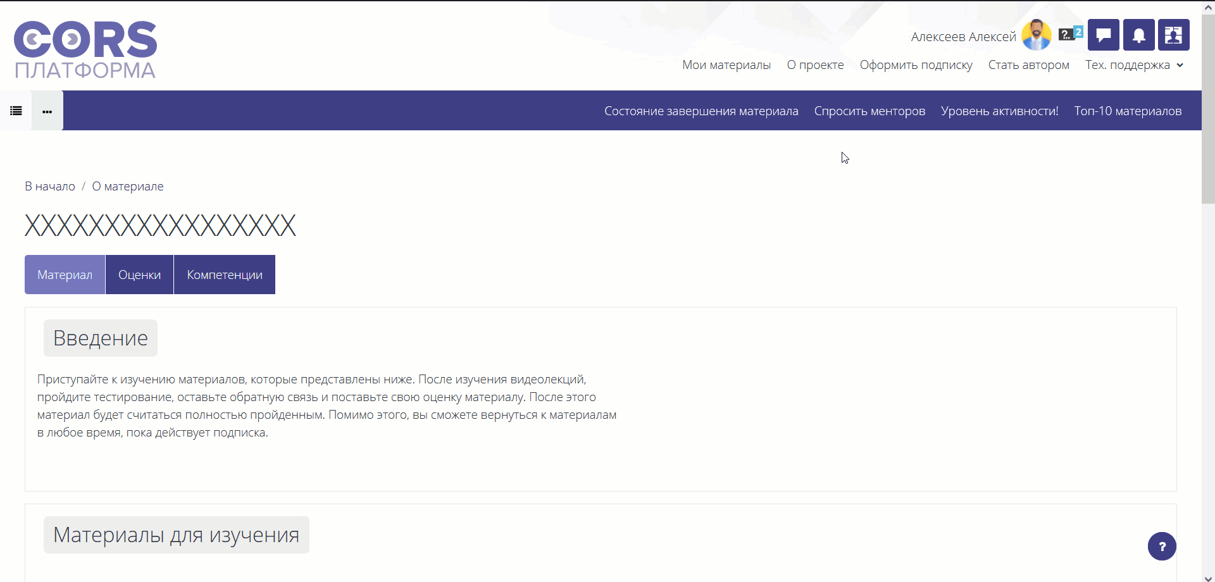1215x582 pixels.
Task: Open Состояние завершения материала
Action: coord(701,111)
